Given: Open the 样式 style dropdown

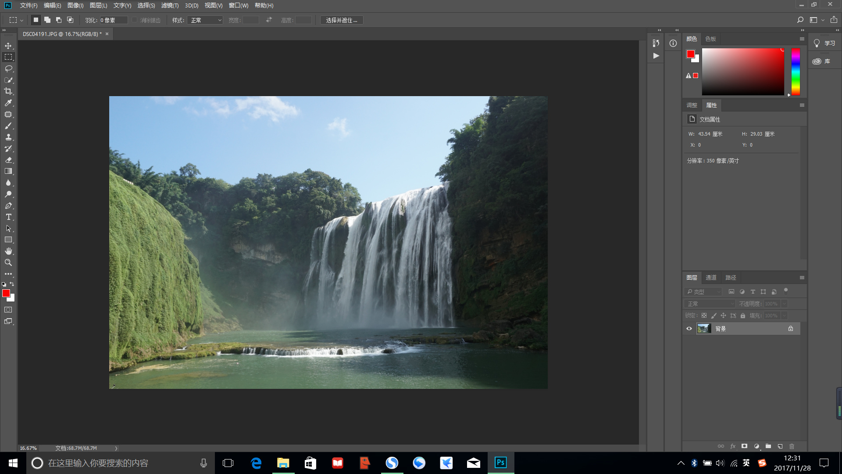Looking at the screenshot, I should tap(205, 20).
